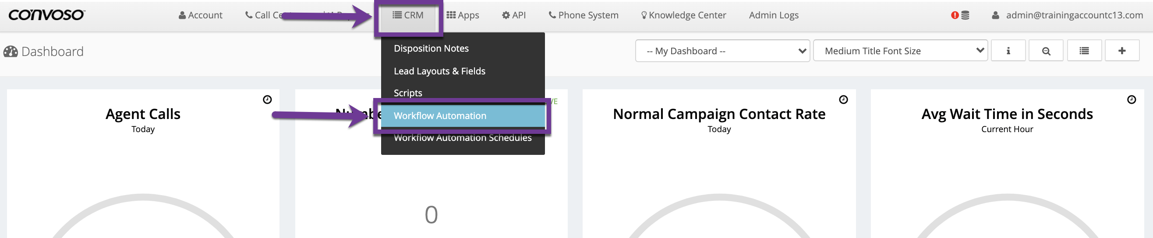1153x238 pixels.
Task: Choose Disposition Notes menu entry
Action: [x=431, y=48]
